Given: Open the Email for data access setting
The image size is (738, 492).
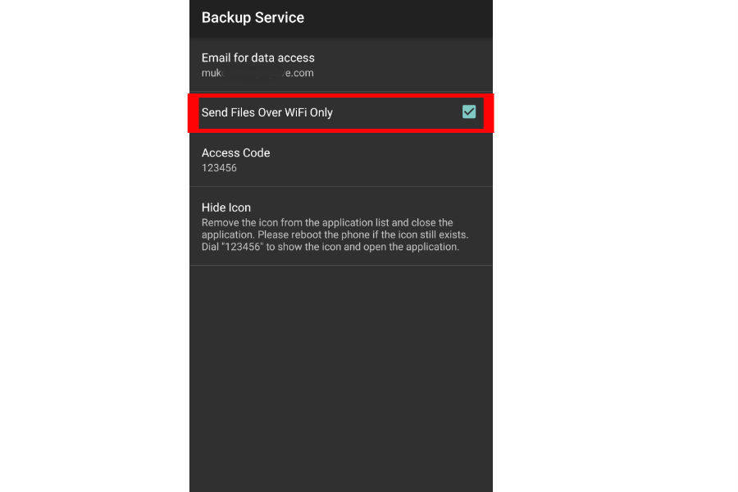Looking at the screenshot, I should pos(258,58).
